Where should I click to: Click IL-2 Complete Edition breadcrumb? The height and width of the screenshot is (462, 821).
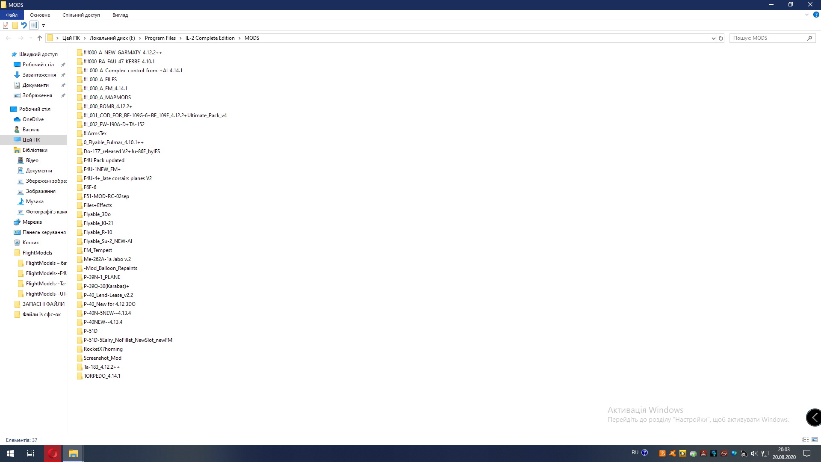[210, 38]
